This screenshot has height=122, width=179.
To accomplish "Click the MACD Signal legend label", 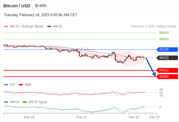I will tap(38, 102).
